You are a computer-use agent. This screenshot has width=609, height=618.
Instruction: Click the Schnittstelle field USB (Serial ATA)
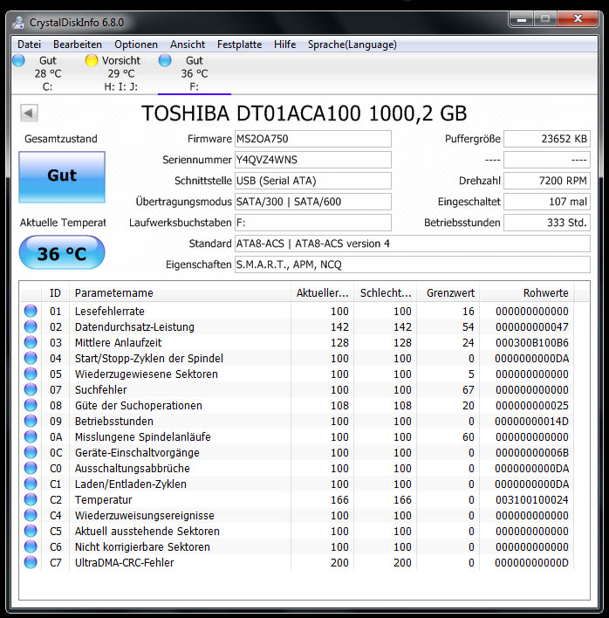312,181
